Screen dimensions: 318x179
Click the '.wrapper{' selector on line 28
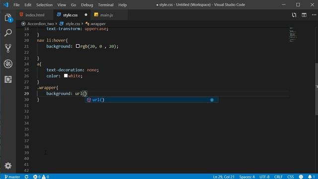click(48, 88)
